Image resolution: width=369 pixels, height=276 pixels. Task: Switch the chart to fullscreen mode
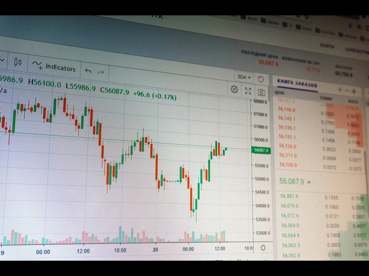point(248,91)
